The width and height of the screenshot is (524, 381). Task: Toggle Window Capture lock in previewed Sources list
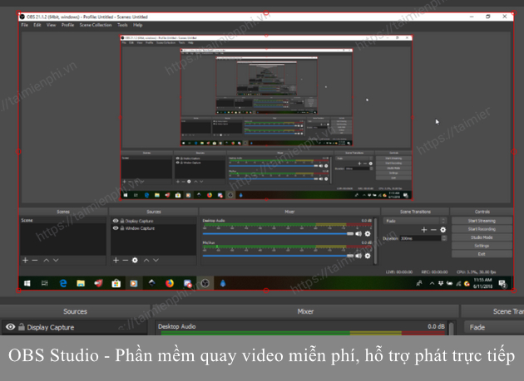122,228
